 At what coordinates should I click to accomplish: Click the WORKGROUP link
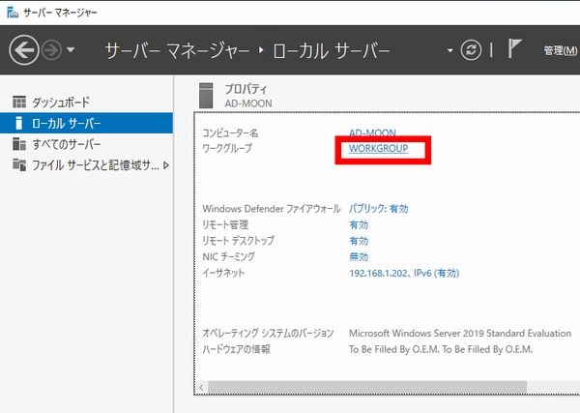[378, 148]
